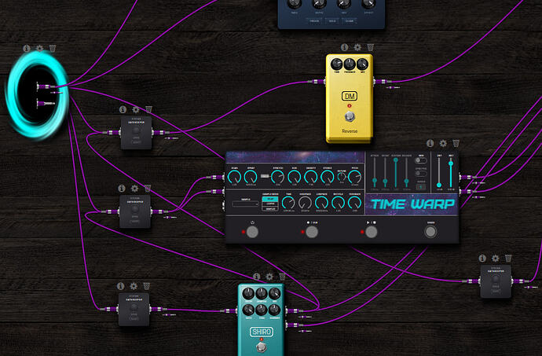Select Play sample mode on Time Warp
The height and width of the screenshot is (356, 542).
tap(270, 200)
